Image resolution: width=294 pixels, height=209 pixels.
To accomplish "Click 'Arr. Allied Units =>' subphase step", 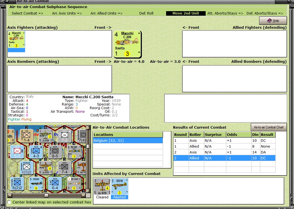I will pos(106,13).
